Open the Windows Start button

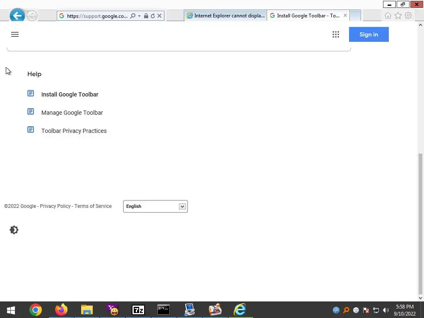click(x=11, y=310)
